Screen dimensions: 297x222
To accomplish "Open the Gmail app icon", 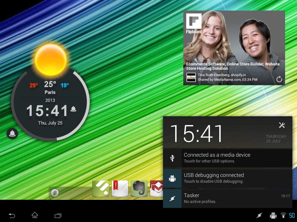I will pos(157,188).
